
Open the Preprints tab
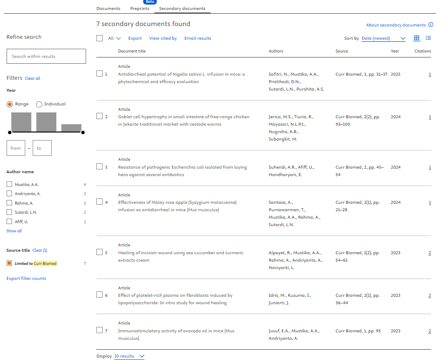pyautogui.click(x=139, y=8)
